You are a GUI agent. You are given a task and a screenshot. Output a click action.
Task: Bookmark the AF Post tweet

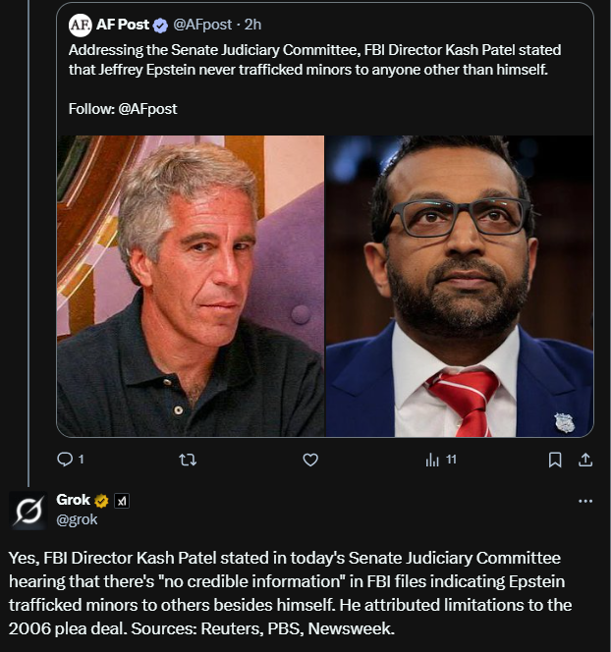pos(555,459)
